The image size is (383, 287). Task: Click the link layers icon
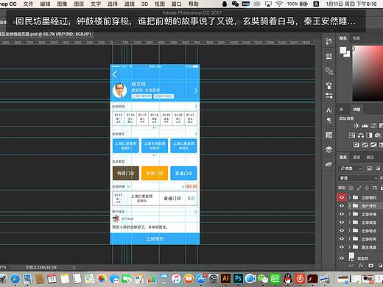(351, 266)
